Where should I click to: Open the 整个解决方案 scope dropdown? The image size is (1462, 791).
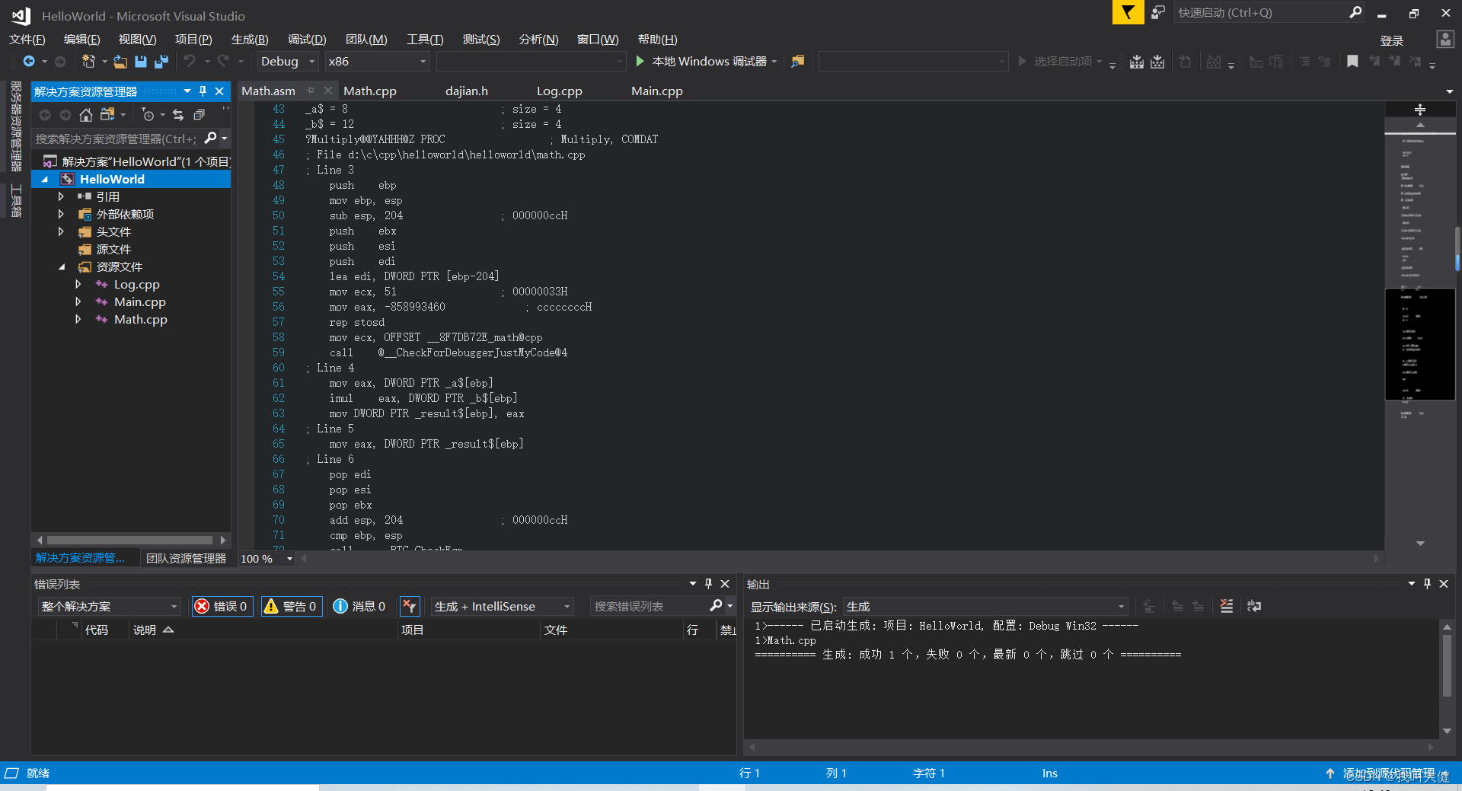tap(109, 606)
